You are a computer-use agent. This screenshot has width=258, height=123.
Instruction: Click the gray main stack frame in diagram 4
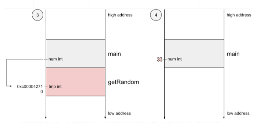coord(194,54)
